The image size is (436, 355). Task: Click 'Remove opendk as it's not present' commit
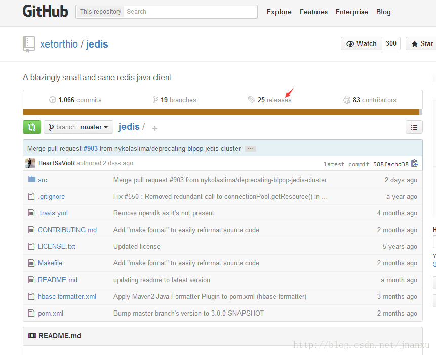tap(164, 213)
